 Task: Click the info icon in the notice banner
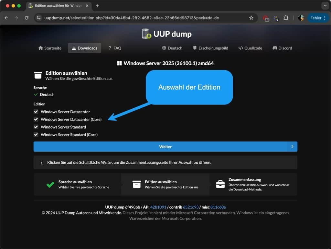pyautogui.click(x=41, y=162)
